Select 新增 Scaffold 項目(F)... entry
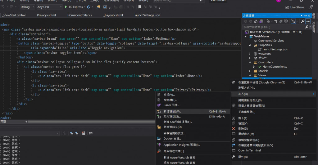Screen dimensions: 318x165 pyautogui.click(x=193, y=122)
